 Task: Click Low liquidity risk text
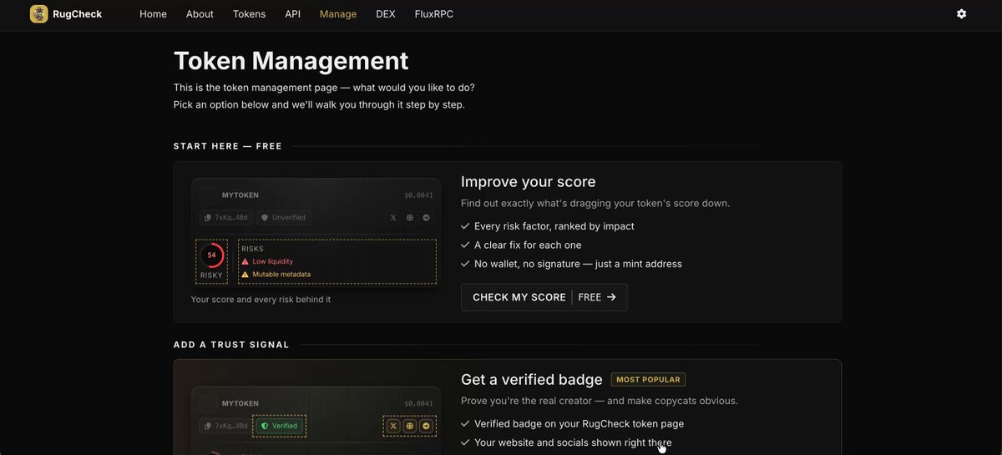point(273,261)
